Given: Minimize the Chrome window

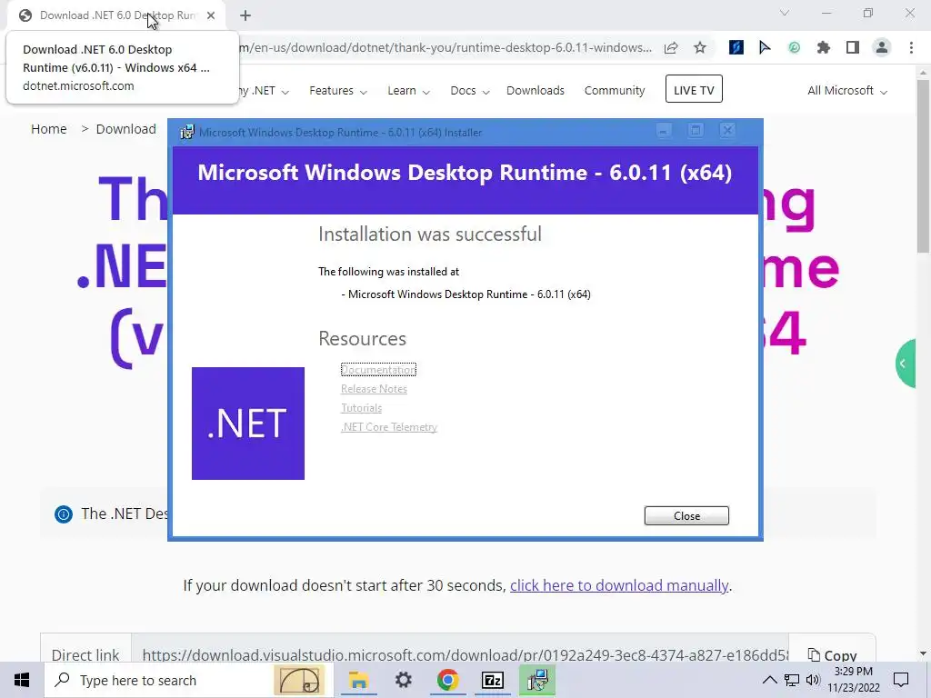Looking at the screenshot, I should [x=826, y=13].
